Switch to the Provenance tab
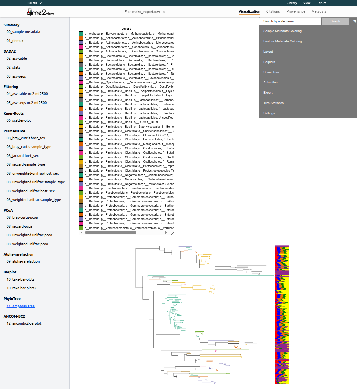 [296, 11]
